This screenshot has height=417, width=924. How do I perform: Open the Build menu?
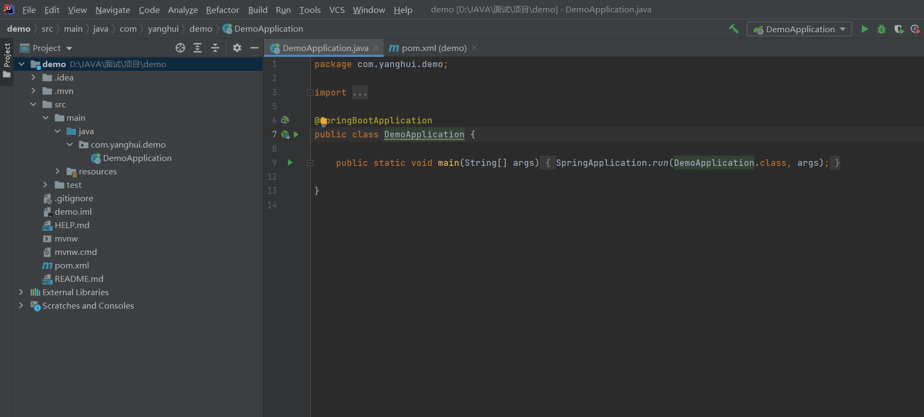(x=258, y=10)
